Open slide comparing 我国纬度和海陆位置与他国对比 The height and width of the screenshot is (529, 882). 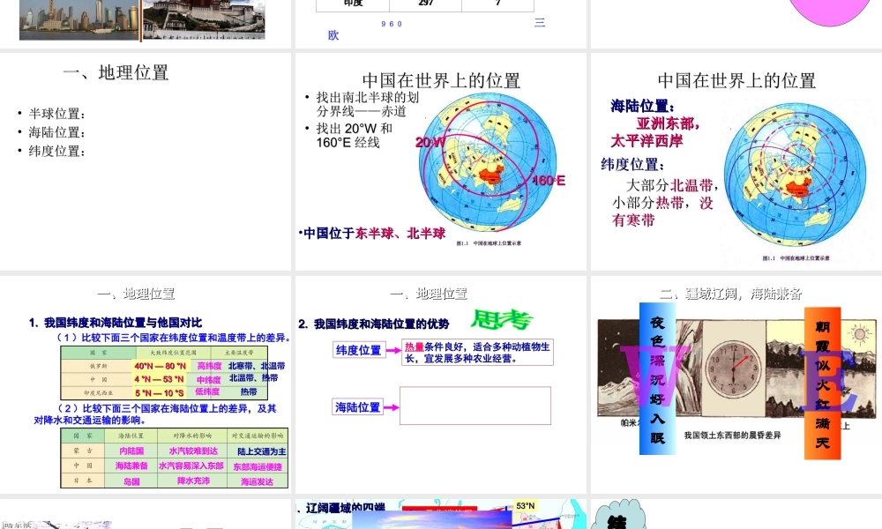click(146, 384)
